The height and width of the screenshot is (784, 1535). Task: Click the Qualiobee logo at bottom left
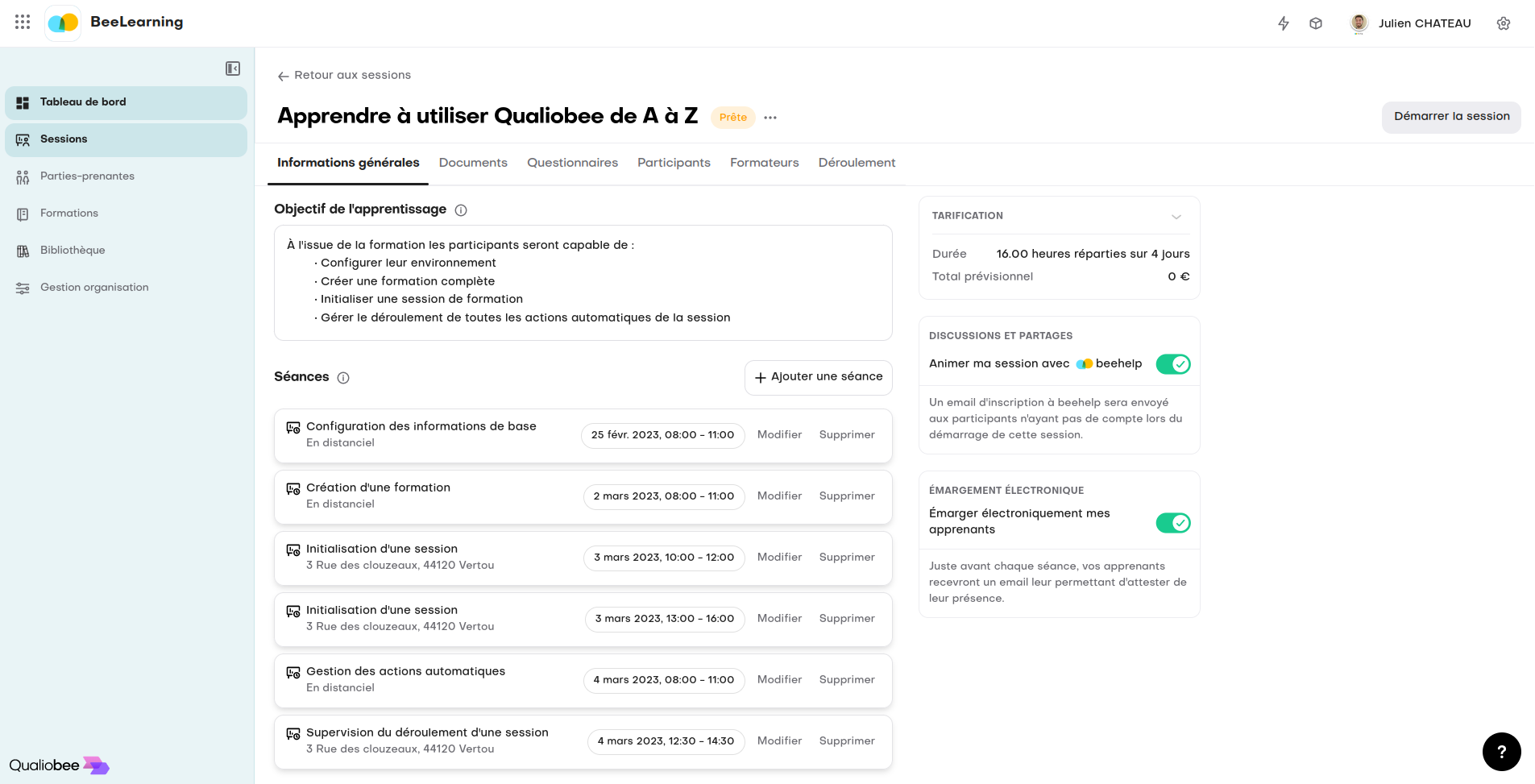tap(59, 765)
